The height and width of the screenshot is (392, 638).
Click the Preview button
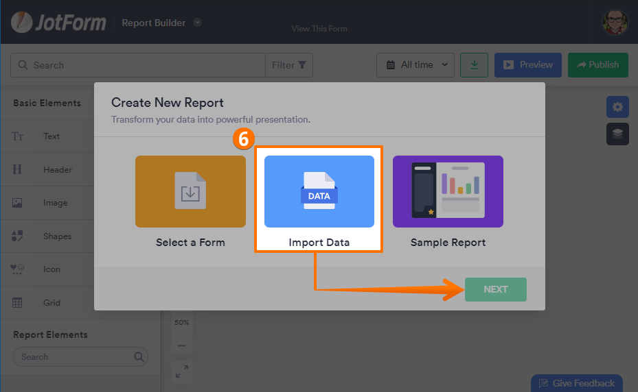click(x=527, y=65)
